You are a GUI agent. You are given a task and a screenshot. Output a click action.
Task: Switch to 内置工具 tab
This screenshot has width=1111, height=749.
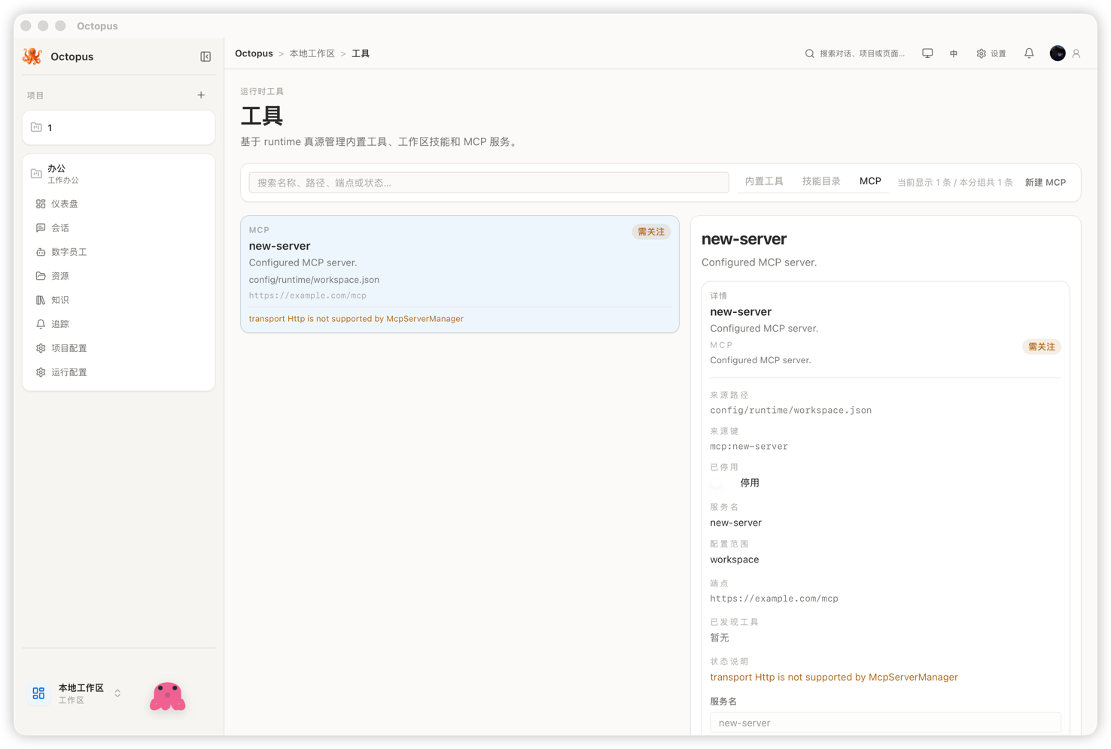coord(764,181)
